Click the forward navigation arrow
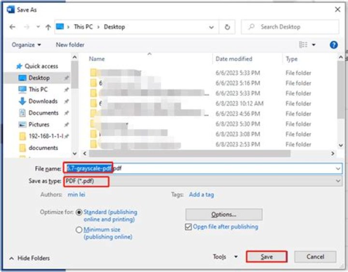Viewport: 348px width, 272px height. [27, 27]
